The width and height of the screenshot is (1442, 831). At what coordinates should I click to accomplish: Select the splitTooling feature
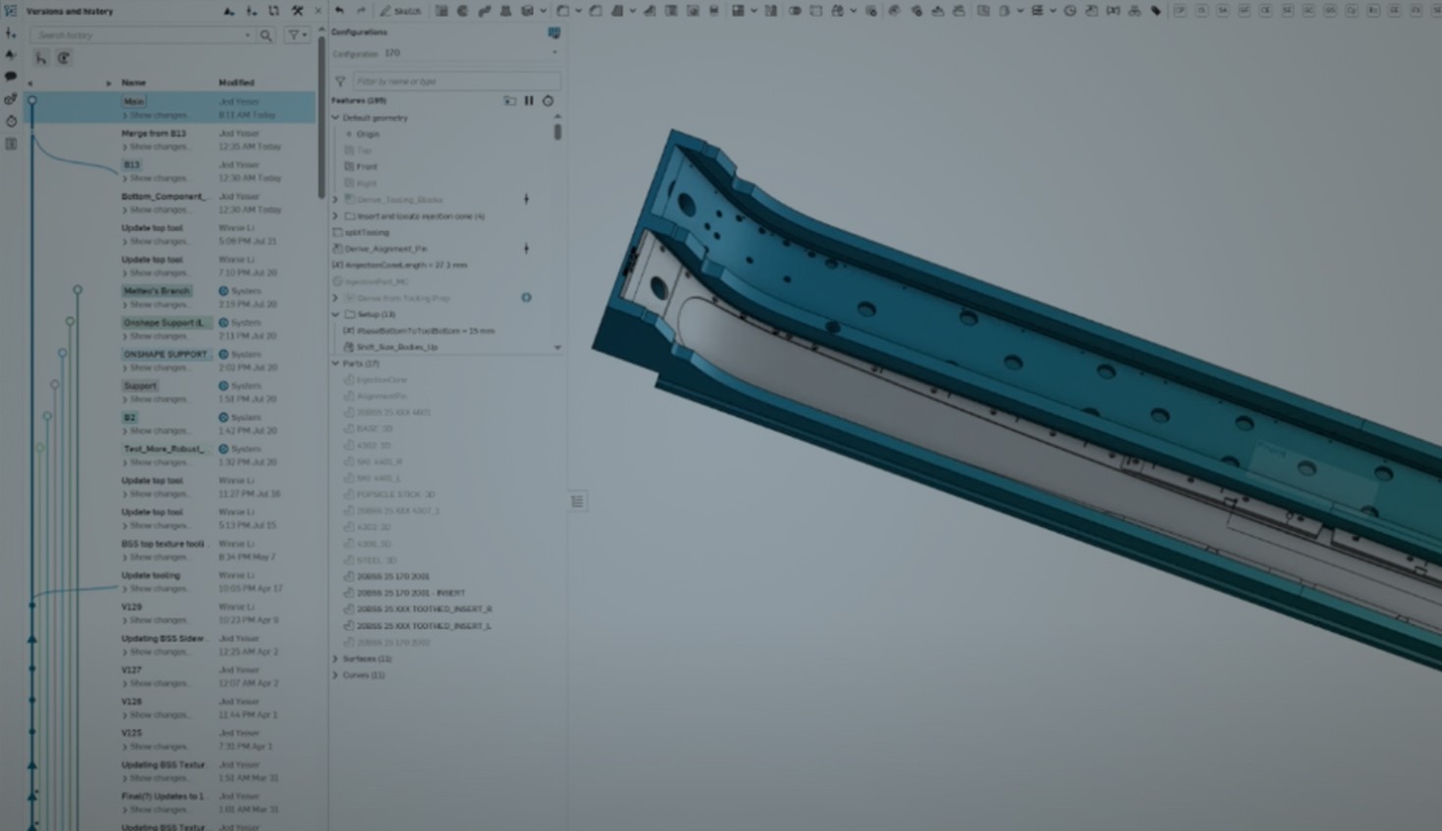coord(367,232)
